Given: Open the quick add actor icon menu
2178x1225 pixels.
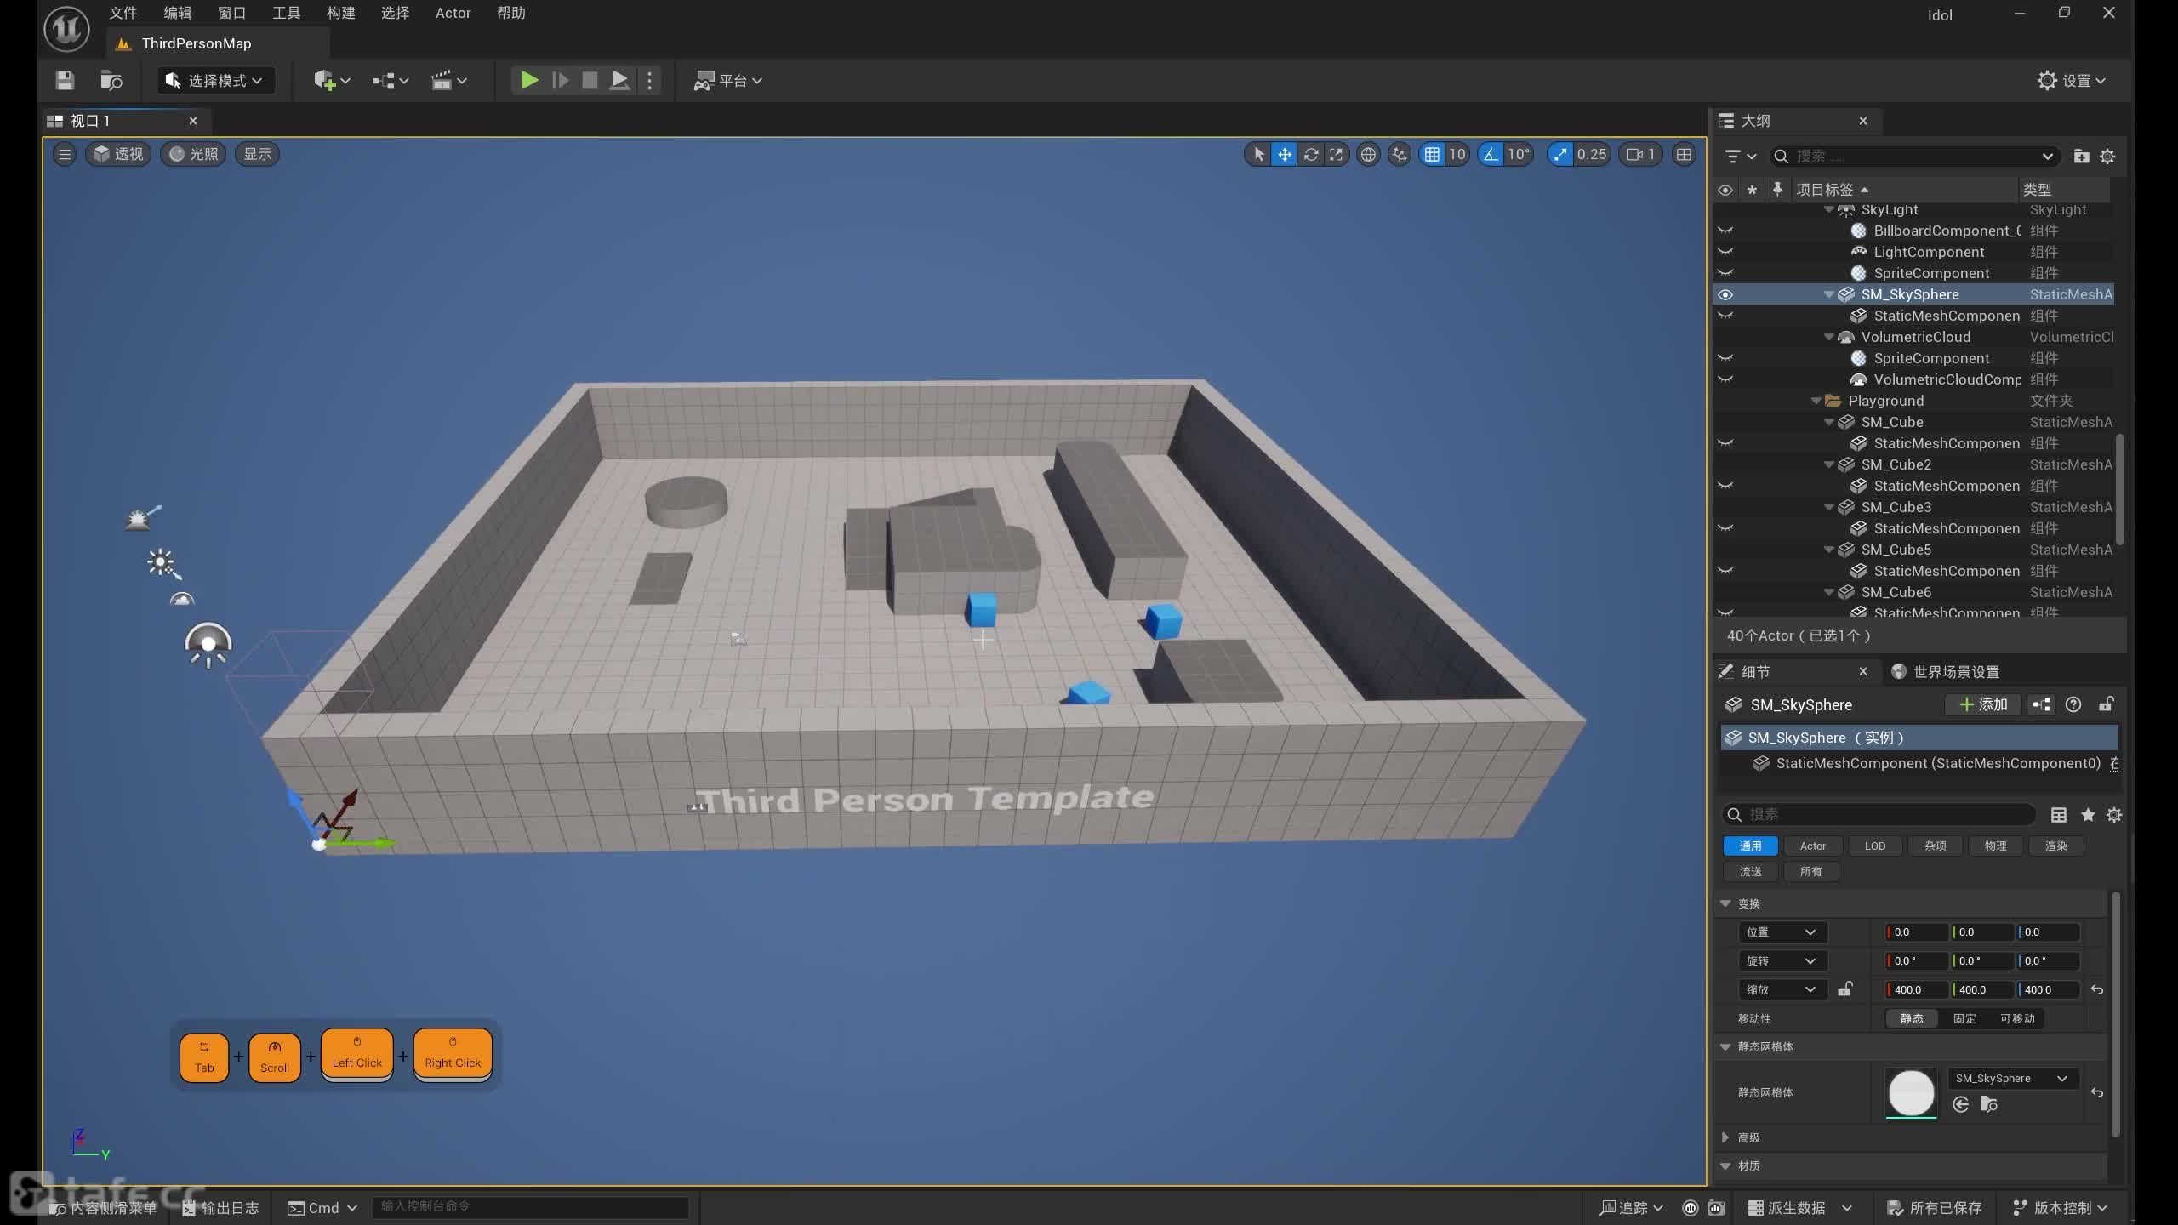Looking at the screenshot, I should click(x=332, y=80).
